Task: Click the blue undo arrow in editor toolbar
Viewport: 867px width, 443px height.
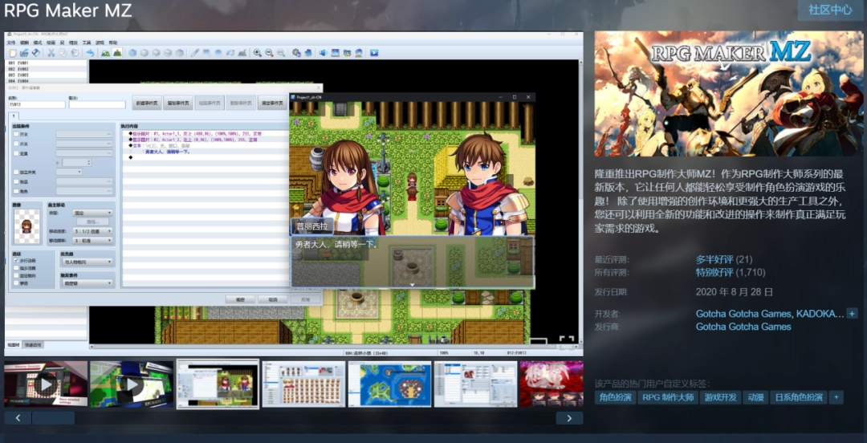Action: point(90,53)
